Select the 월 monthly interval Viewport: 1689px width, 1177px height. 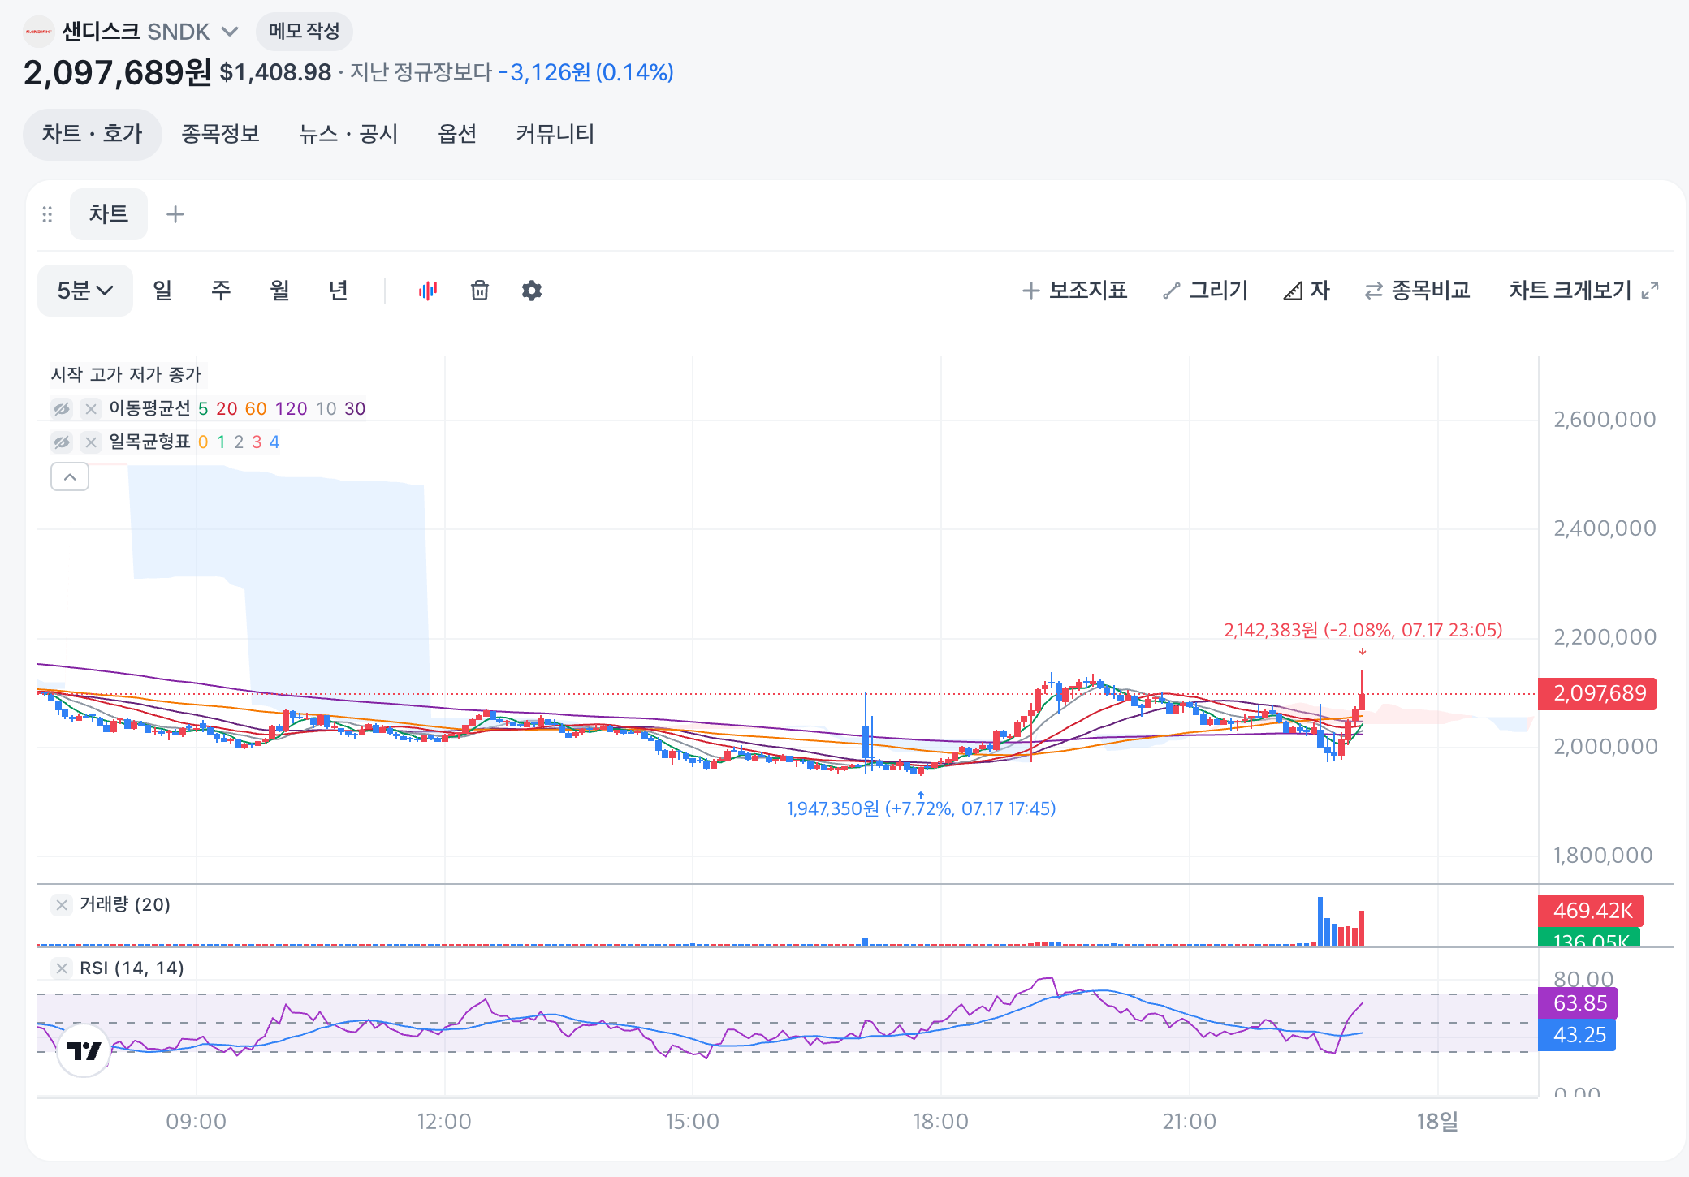pos(280,291)
